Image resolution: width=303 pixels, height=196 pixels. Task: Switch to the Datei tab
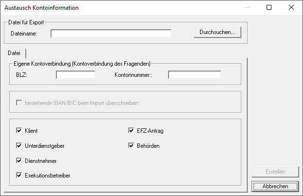pyautogui.click(x=14, y=53)
